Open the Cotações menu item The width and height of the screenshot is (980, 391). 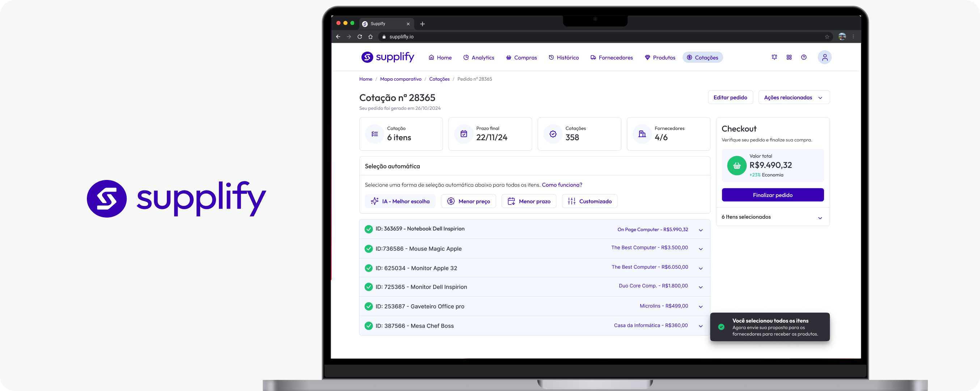point(702,57)
